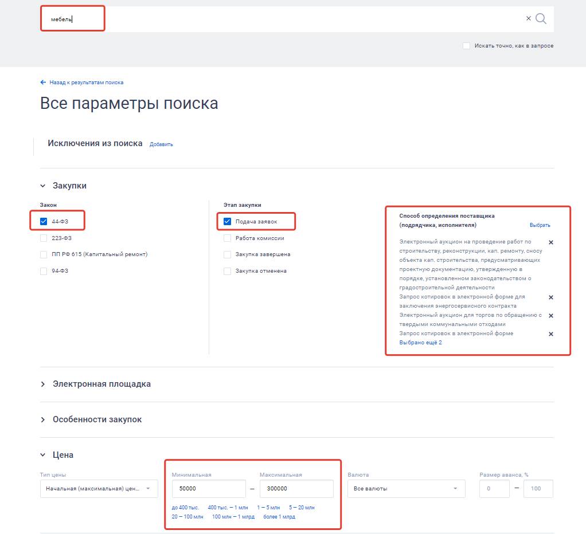The height and width of the screenshot is (534, 586).
Task: Click the Назад к результатам поиска link
Action: [87, 82]
